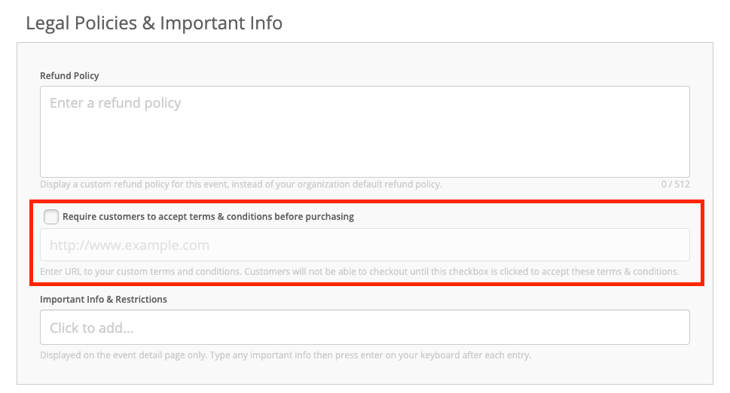730x393 pixels.
Task: Tick the require terms & conditions checkbox
Action: 51,217
